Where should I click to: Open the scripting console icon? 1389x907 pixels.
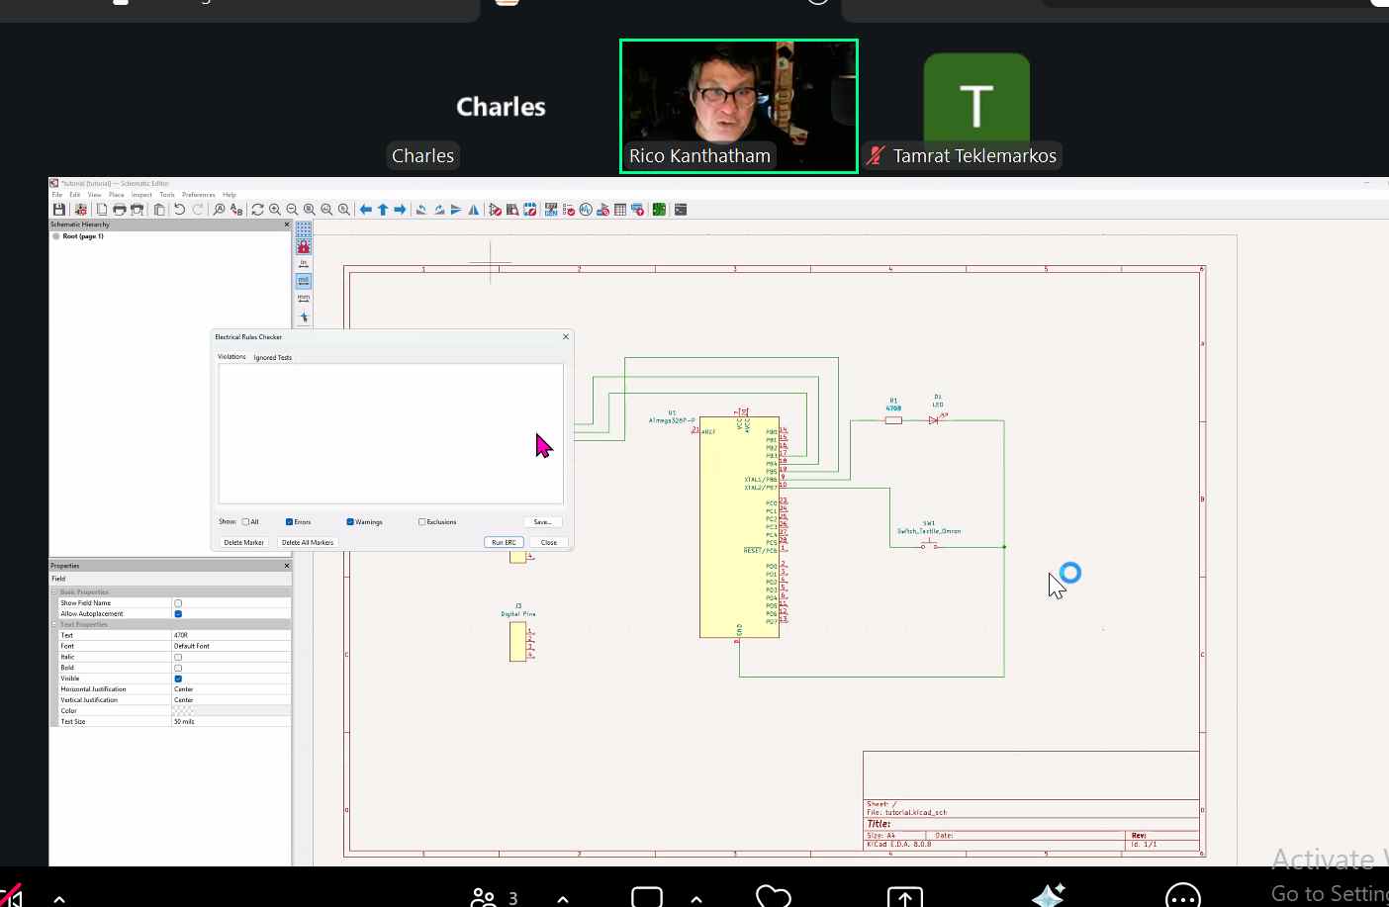pos(681,210)
